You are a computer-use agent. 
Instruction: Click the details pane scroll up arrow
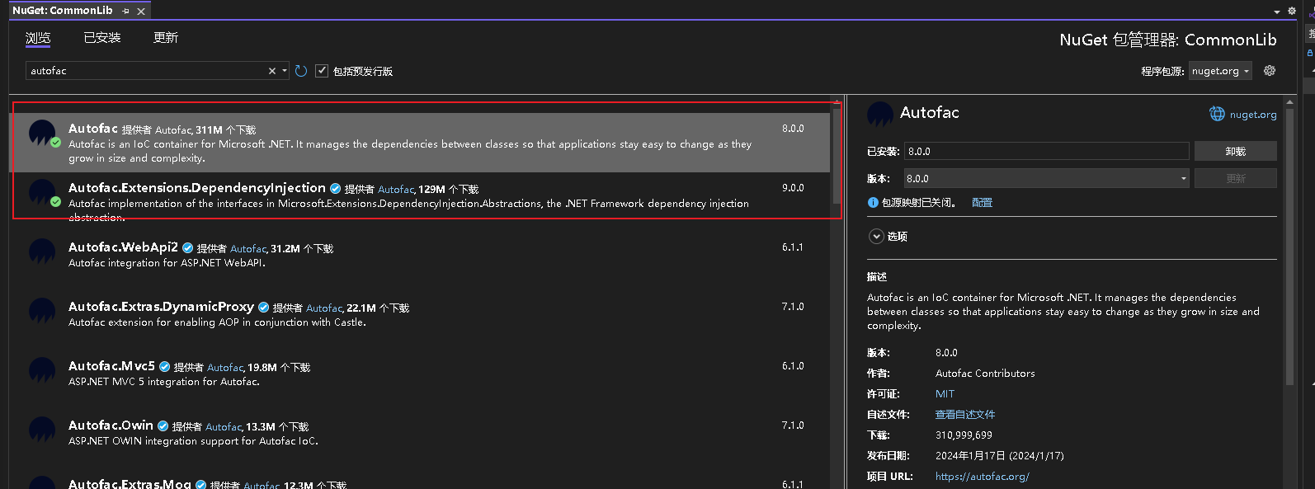pyautogui.click(x=1290, y=101)
